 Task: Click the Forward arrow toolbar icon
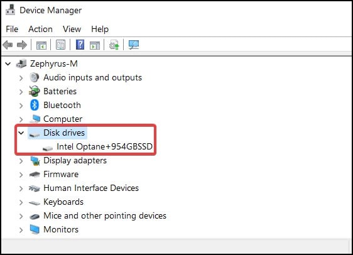point(22,45)
